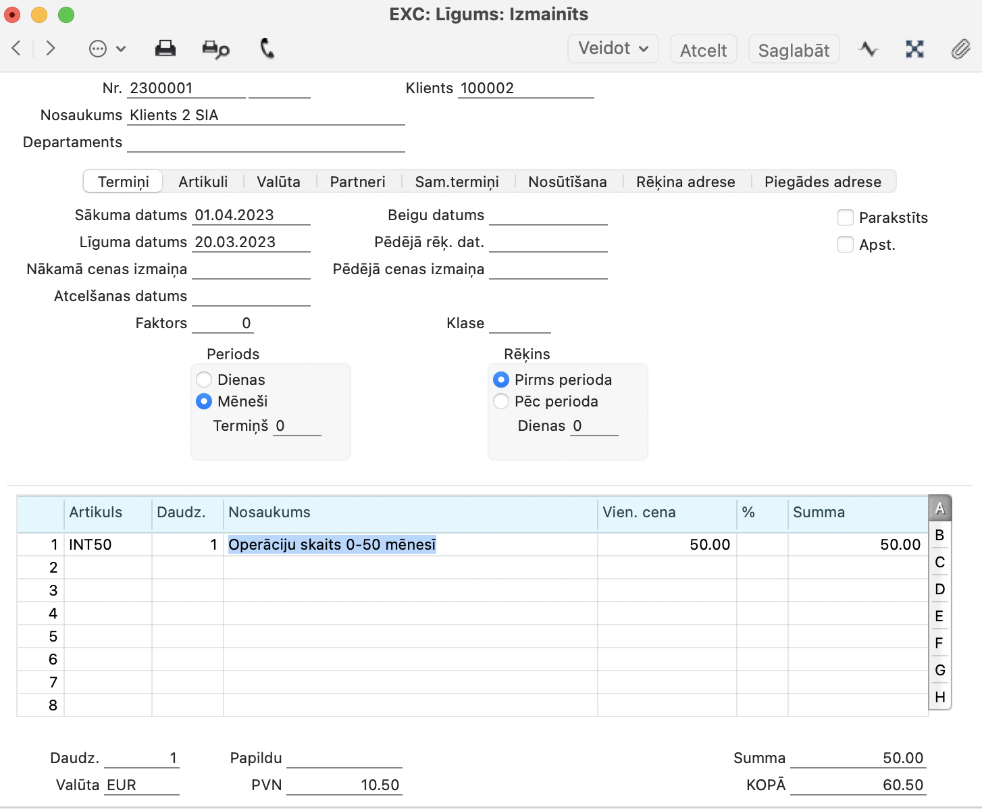Tick the Apst. checkbox
The width and height of the screenshot is (982, 809).
[846, 244]
